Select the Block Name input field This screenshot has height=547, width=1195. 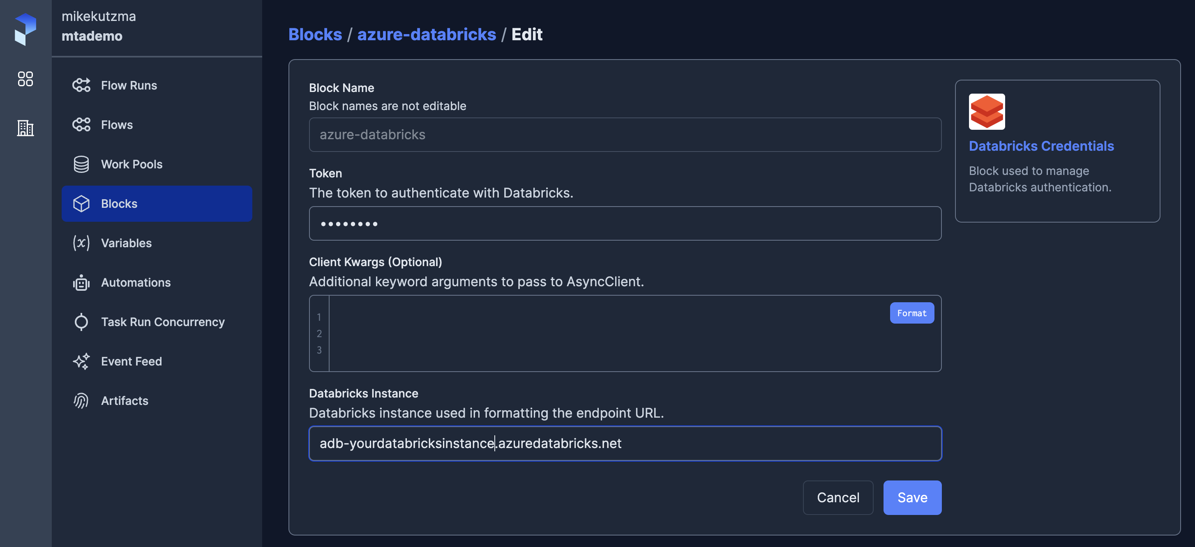625,134
